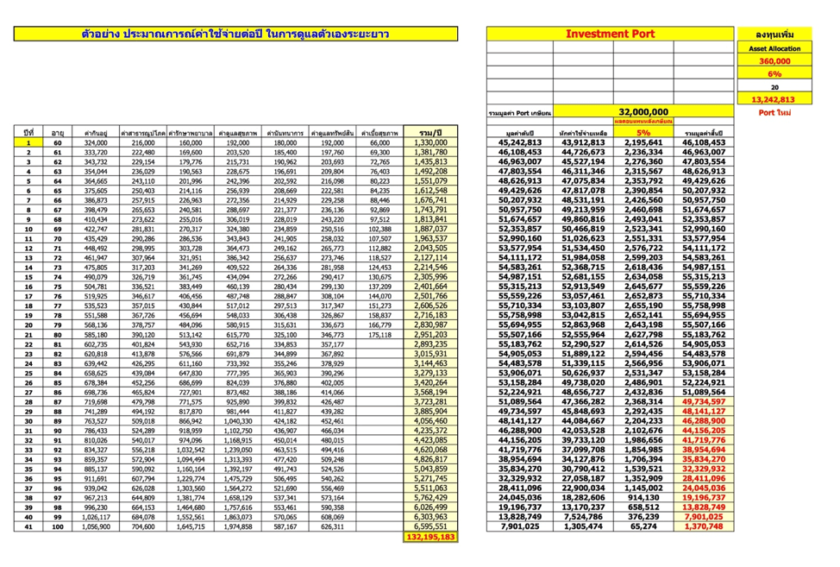The image size is (840, 567).
Task: Select the red 6% rate cell
Action: 774,74
